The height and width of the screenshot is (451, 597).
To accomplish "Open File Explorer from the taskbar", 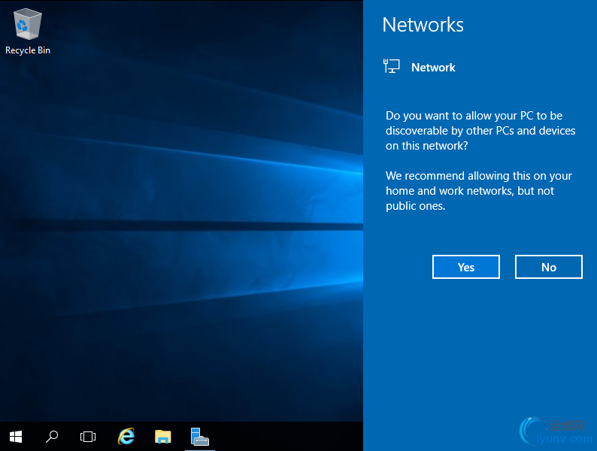I will click(163, 437).
